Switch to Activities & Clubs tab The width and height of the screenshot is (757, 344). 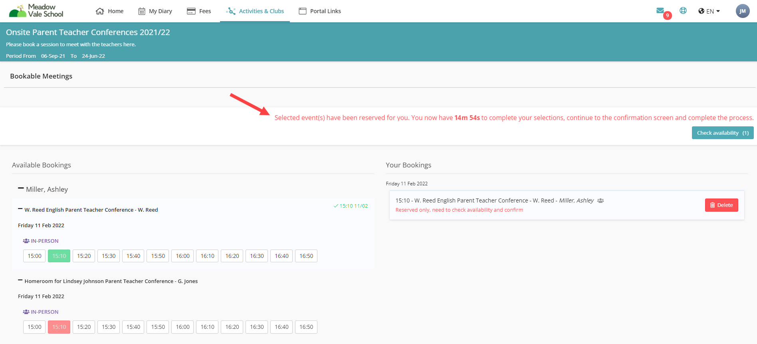(x=255, y=11)
